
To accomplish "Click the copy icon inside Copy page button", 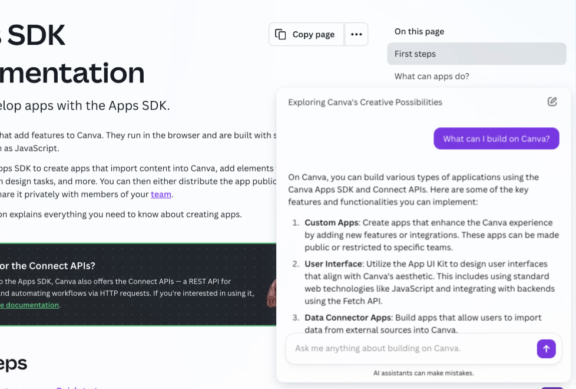I will coord(281,35).
